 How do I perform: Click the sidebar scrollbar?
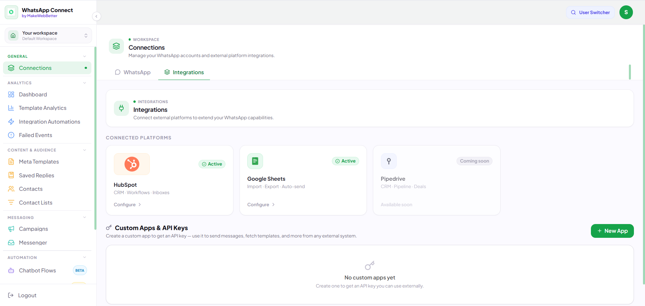tap(95, 138)
